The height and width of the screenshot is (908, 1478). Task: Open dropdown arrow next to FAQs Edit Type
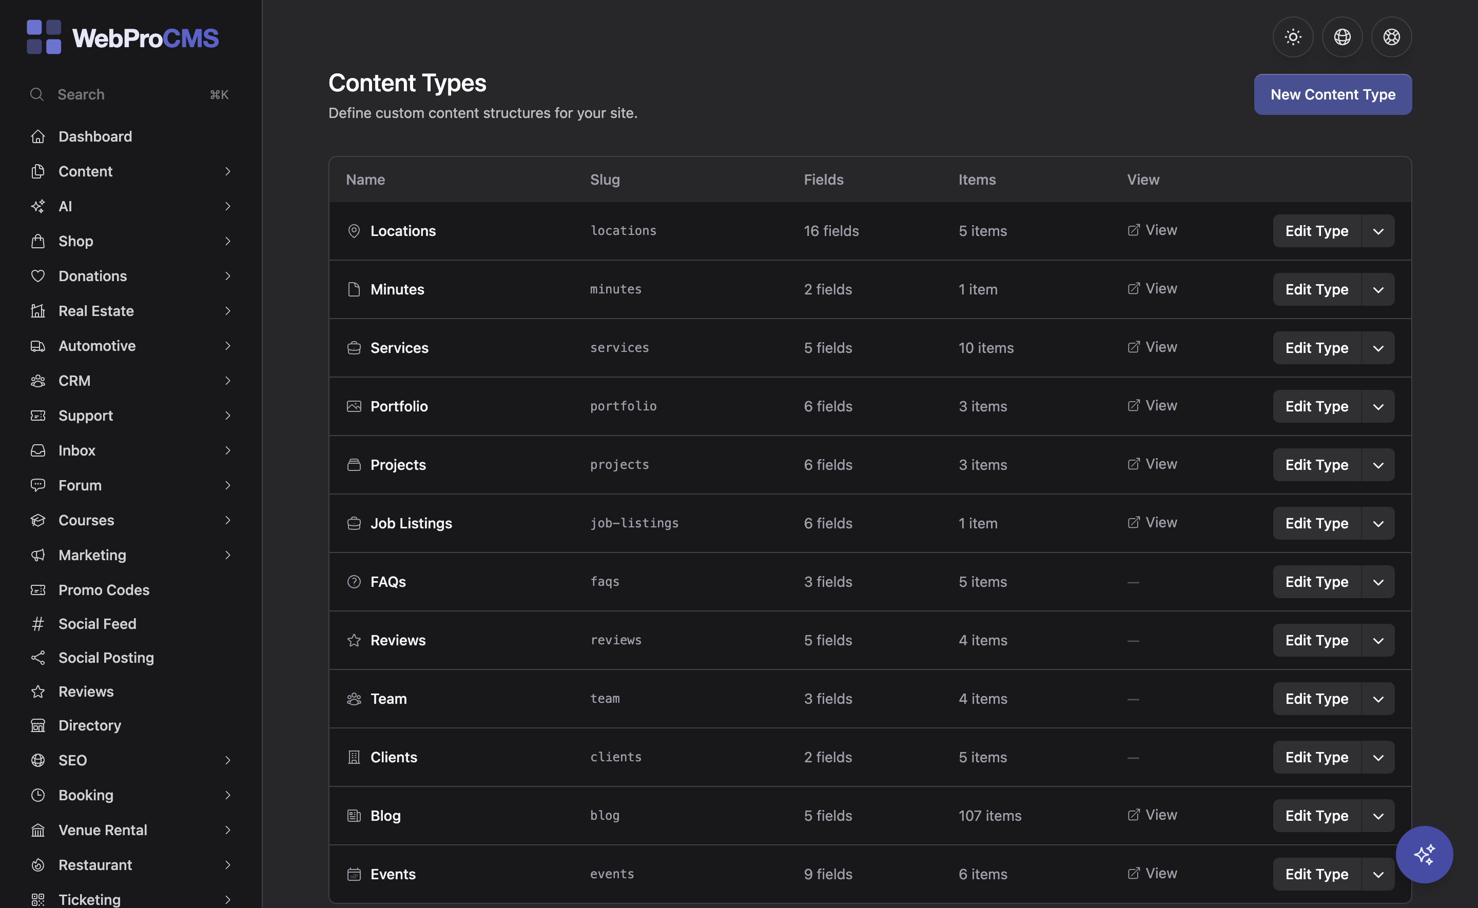click(x=1378, y=581)
